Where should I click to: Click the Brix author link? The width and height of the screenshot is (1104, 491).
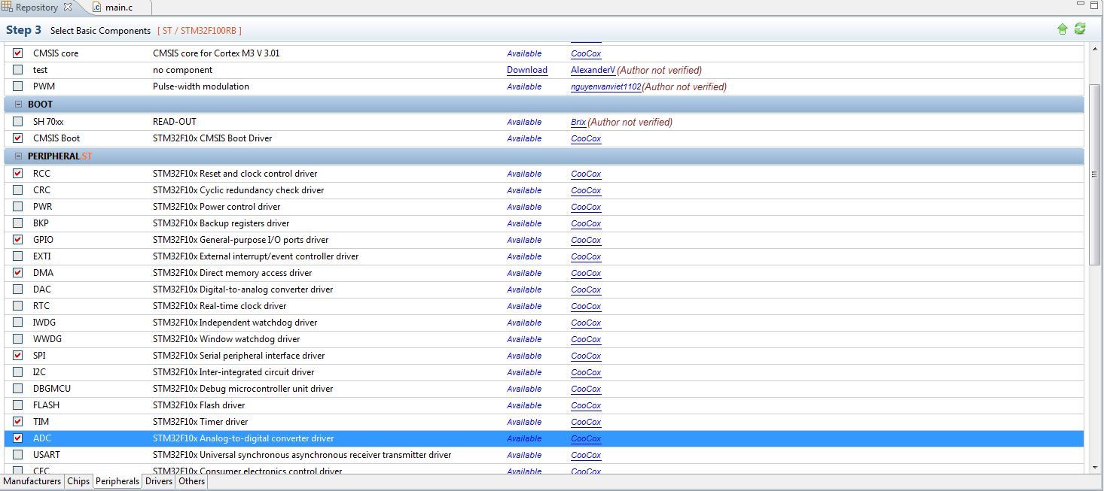[x=578, y=122]
